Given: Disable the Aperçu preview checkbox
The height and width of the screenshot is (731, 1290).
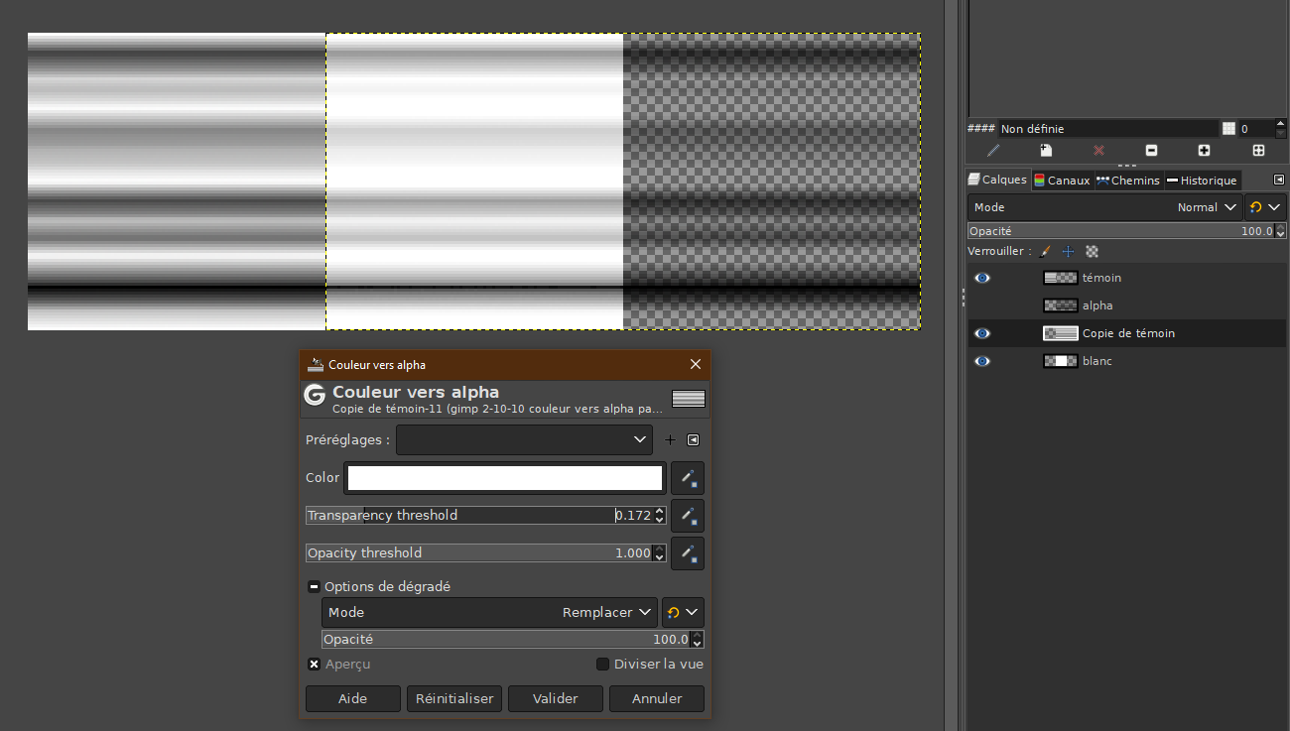Looking at the screenshot, I should [x=314, y=665].
